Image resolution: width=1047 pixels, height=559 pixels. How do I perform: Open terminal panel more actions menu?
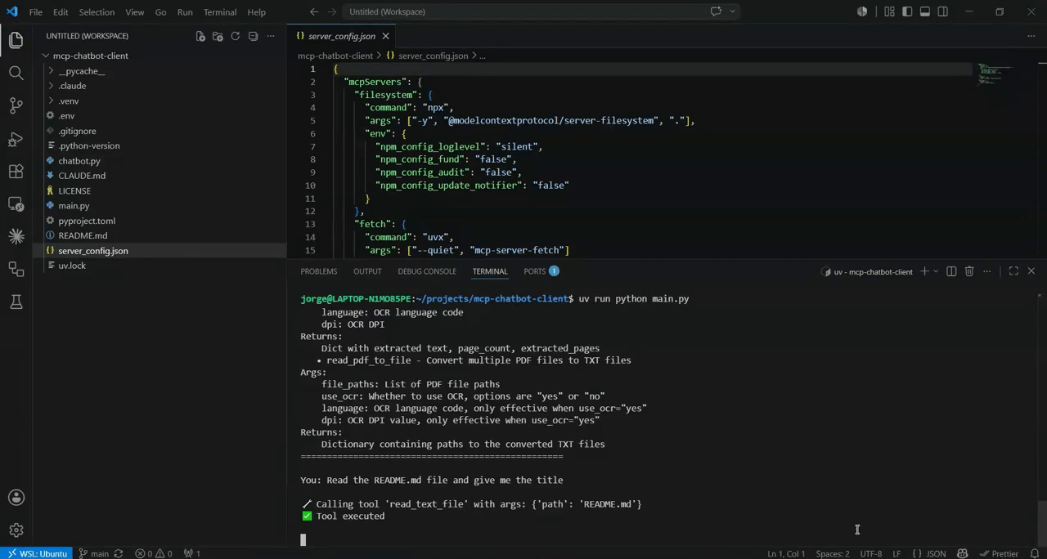[x=987, y=271]
